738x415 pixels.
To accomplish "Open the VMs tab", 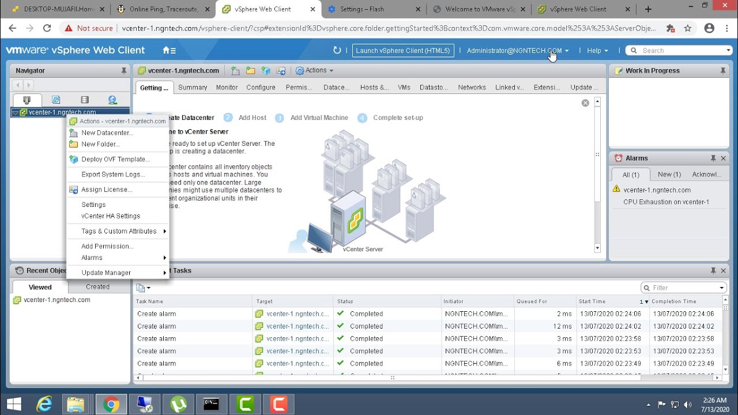I will [x=404, y=88].
